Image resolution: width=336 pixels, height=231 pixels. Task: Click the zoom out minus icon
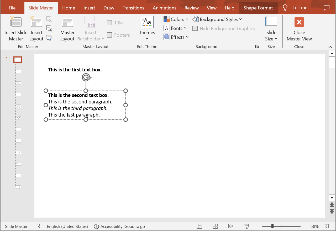pyautogui.click(x=258, y=226)
